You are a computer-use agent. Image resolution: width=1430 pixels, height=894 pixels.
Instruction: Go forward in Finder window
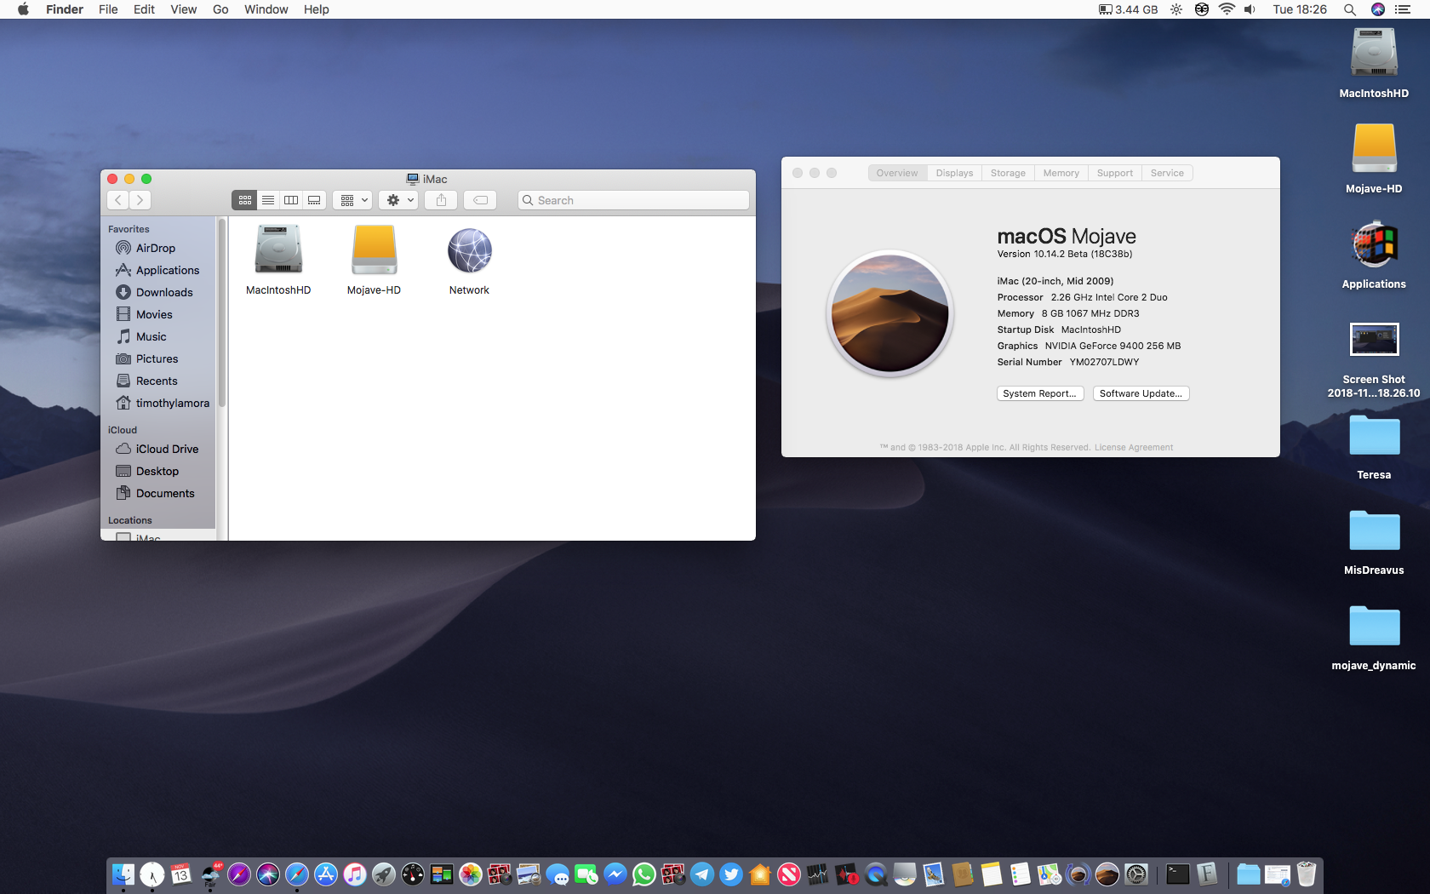(140, 200)
